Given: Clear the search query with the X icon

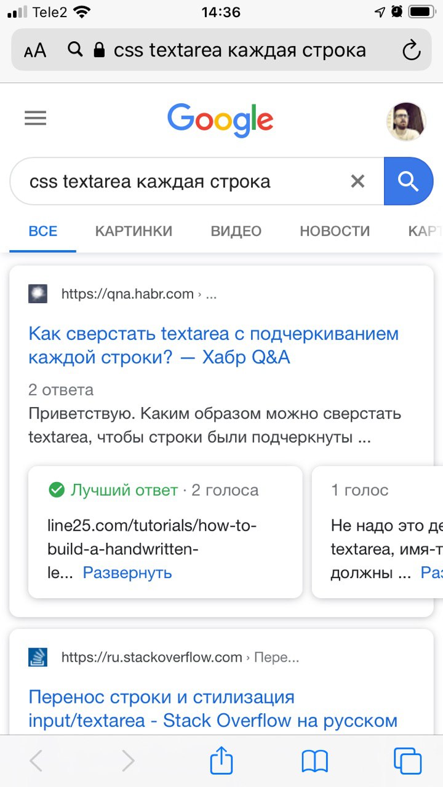Looking at the screenshot, I should (x=357, y=181).
